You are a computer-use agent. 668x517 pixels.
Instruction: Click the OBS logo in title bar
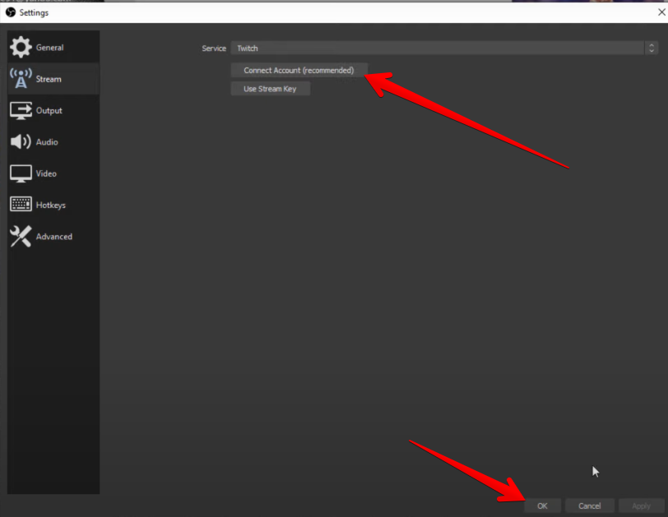pos(11,12)
